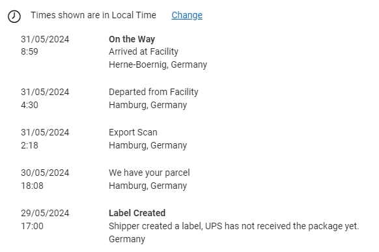The height and width of the screenshot is (252, 379).
Task: Click the 'On the Way' status heading
Action: click(132, 39)
